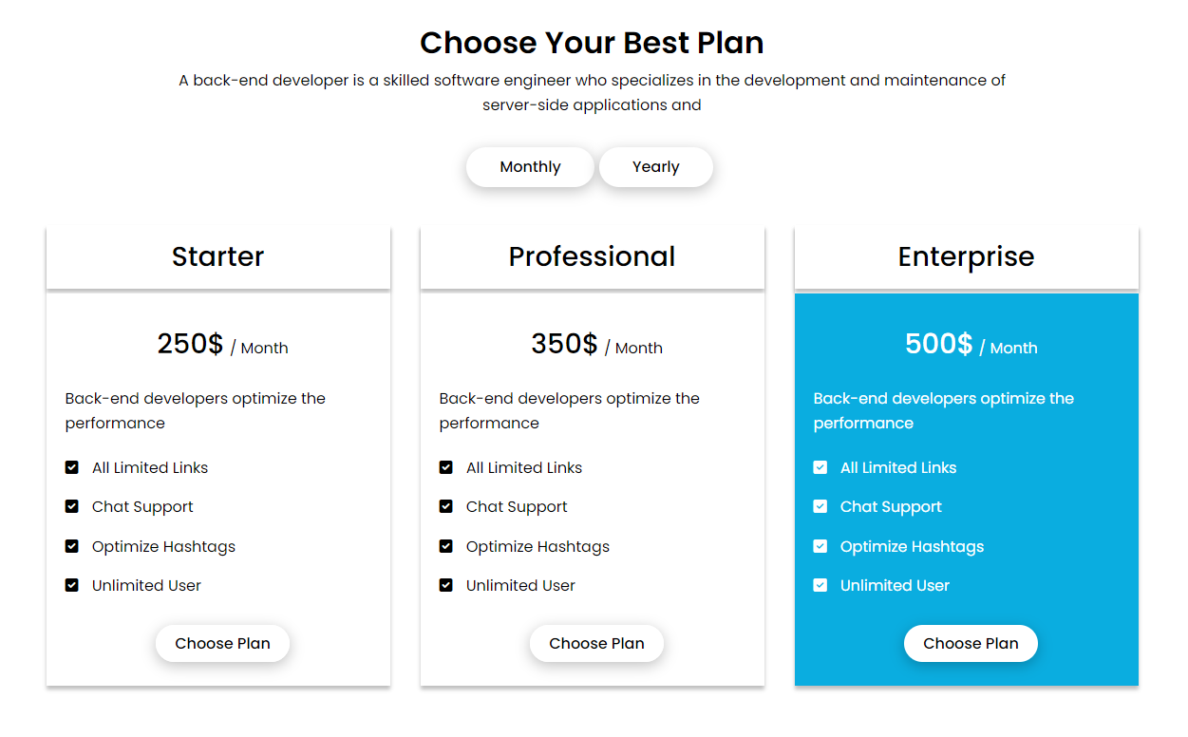Toggle Enterprise Unlimited User checkbox

820,585
